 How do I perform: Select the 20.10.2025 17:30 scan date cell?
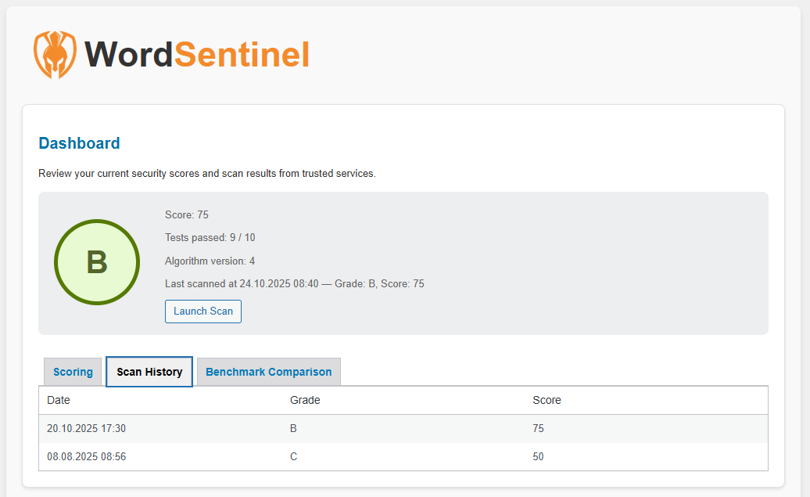point(86,428)
